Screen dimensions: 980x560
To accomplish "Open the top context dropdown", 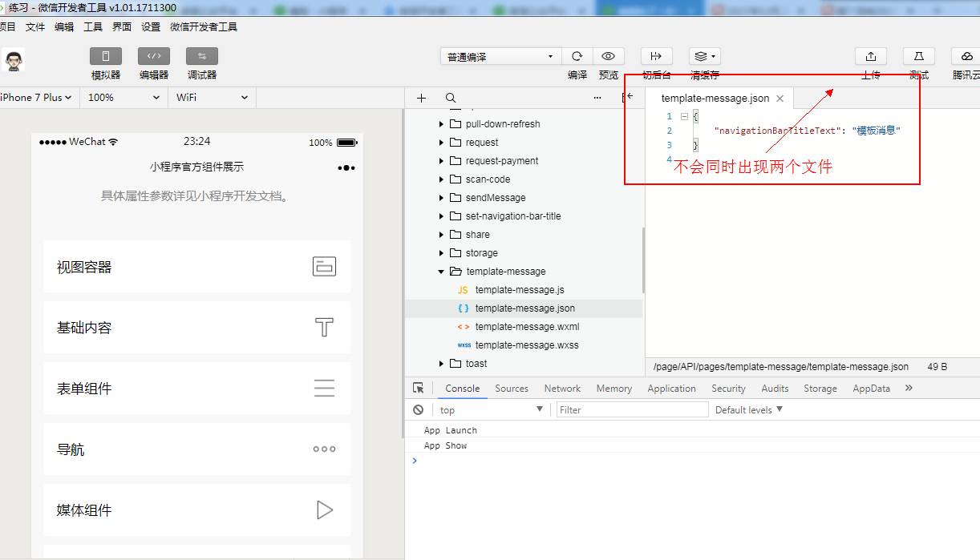I will [491, 409].
